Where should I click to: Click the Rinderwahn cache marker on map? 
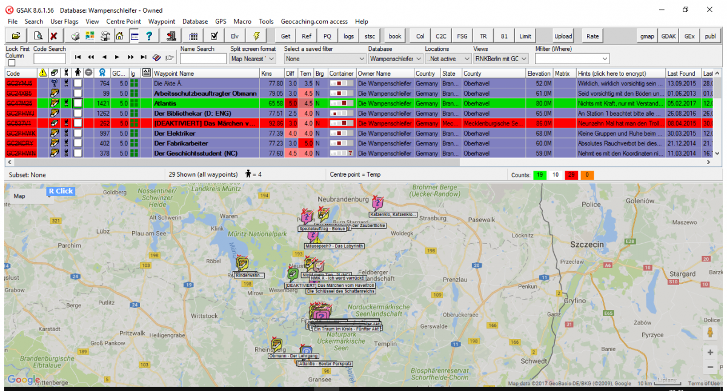coord(242,262)
